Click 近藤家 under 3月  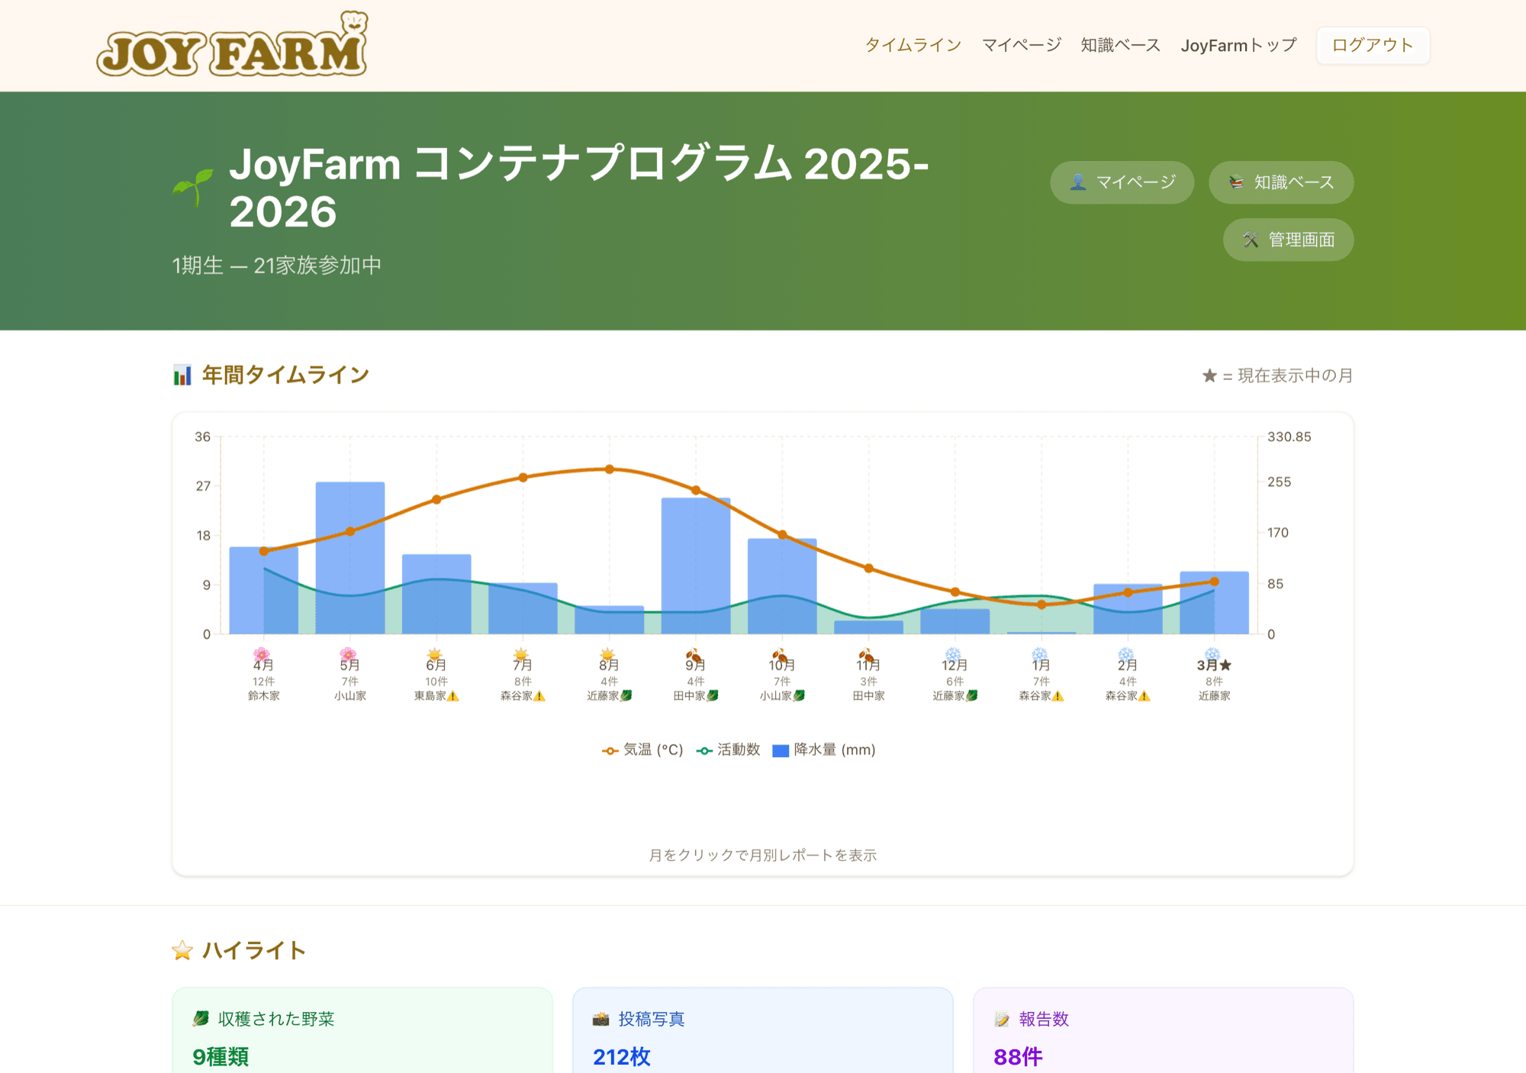pyautogui.click(x=1214, y=696)
